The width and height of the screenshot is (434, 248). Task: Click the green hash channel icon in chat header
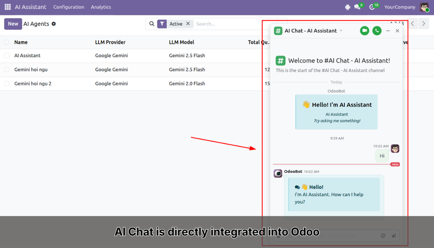[278, 31]
